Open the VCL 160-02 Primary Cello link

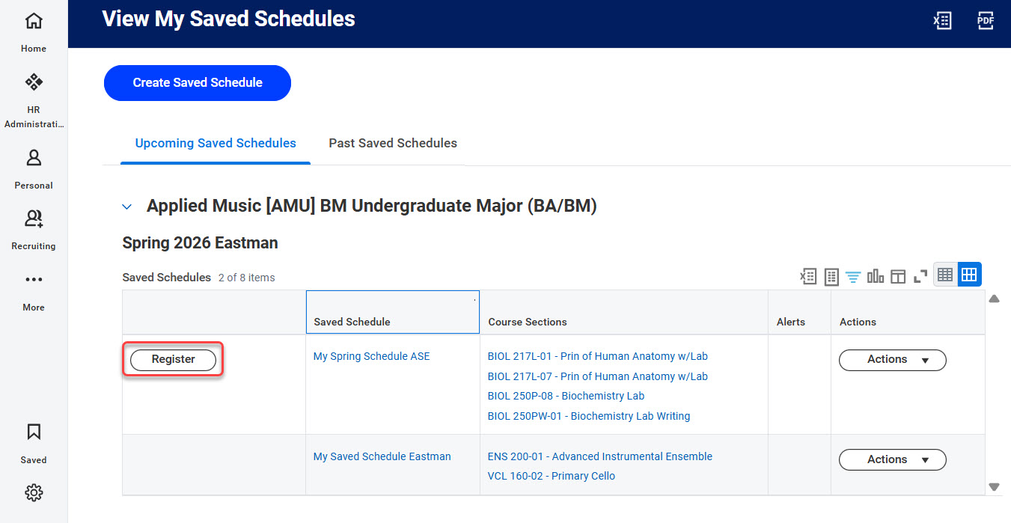pos(551,476)
